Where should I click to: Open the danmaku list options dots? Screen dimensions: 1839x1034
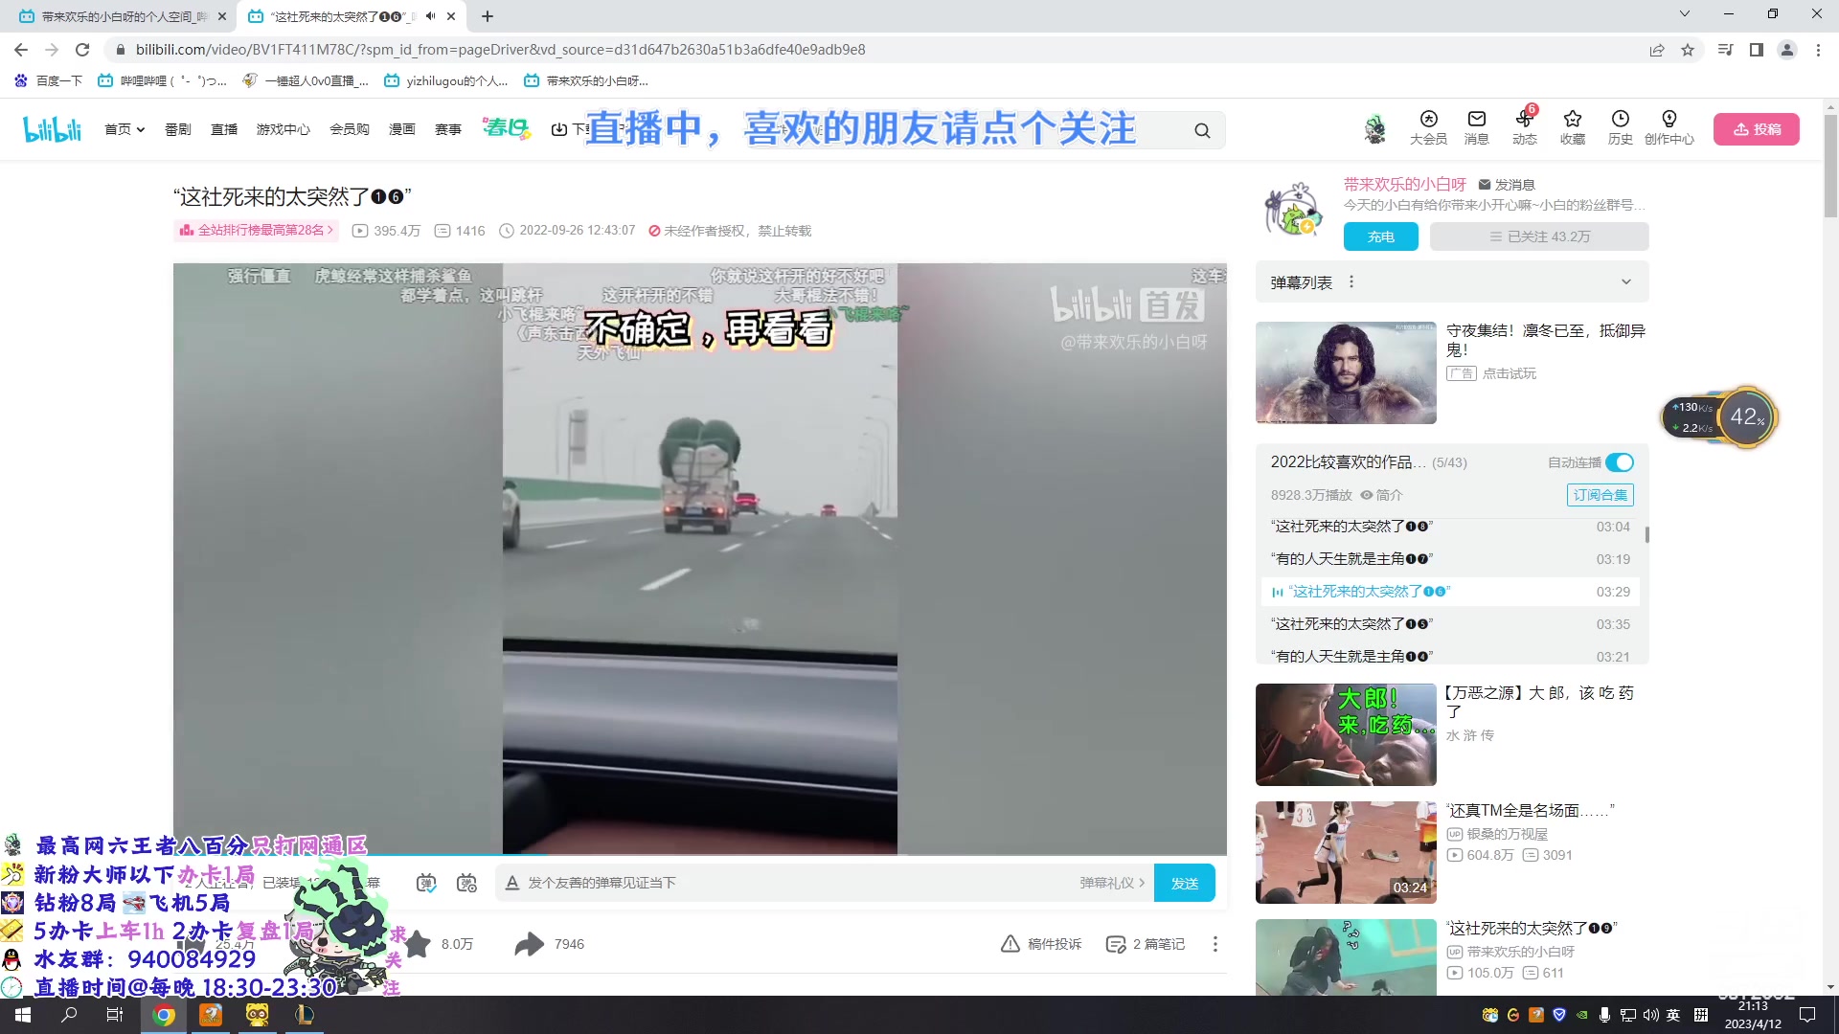point(1351,282)
